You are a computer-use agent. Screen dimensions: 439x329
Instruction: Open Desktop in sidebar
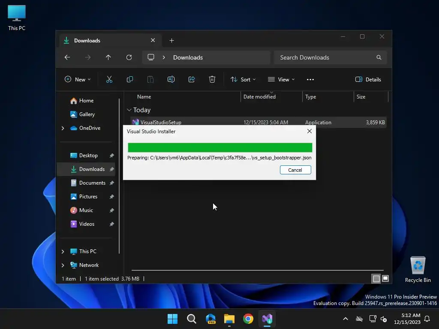point(88,156)
